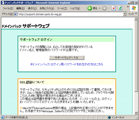Open the Back button history dropdown arrow
Viewport: 139px width, 120px height.
100,8
